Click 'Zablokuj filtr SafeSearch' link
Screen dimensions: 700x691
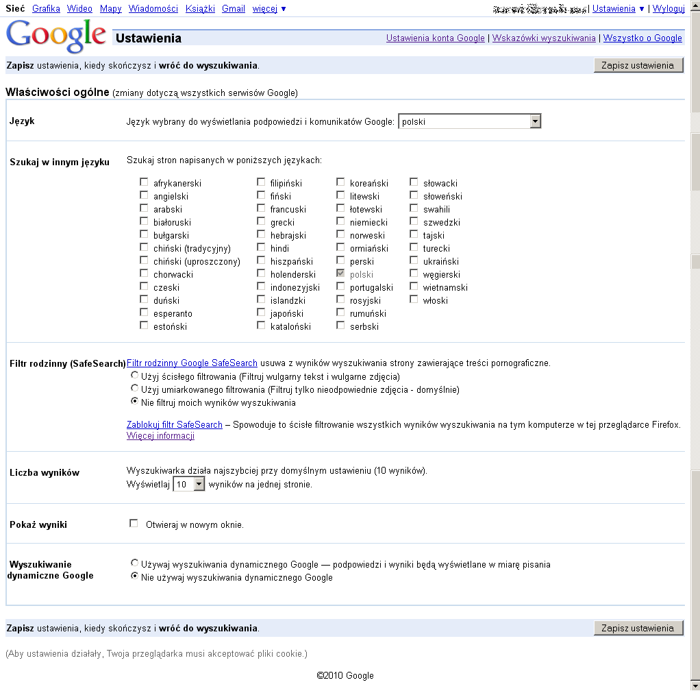pyautogui.click(x=175, y=425)
